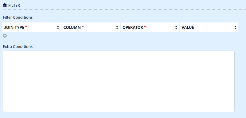Click the Filter Conditions label
The image size is (246, 118).
coord(18,17)
